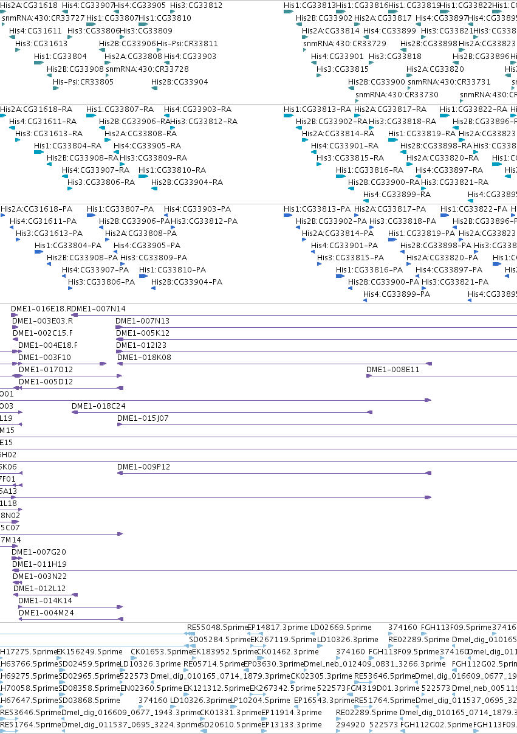The image size is (517, 734).
Task: Open the His2B:CG33904-RA transcript label
Action: tap(187, 182)
